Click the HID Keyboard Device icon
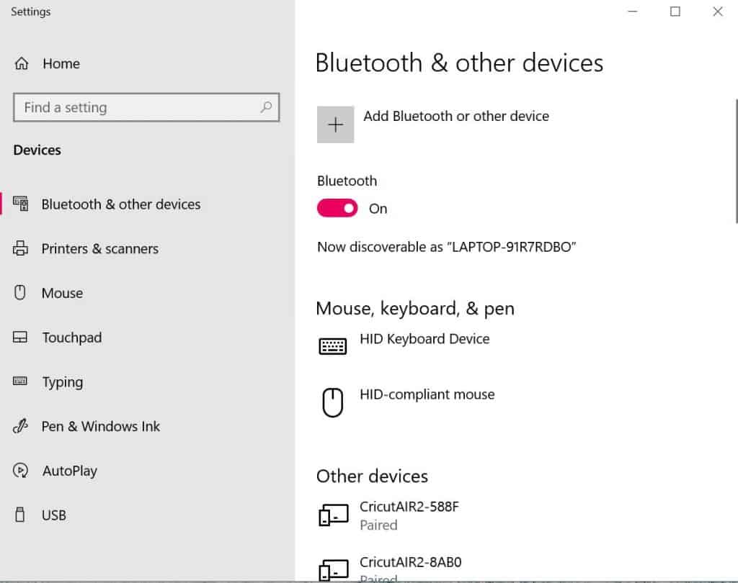 pyautogui.click(x=332, y=346)
